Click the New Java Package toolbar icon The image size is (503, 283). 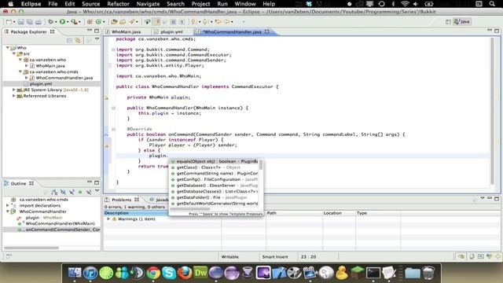[x=90, y=22]
